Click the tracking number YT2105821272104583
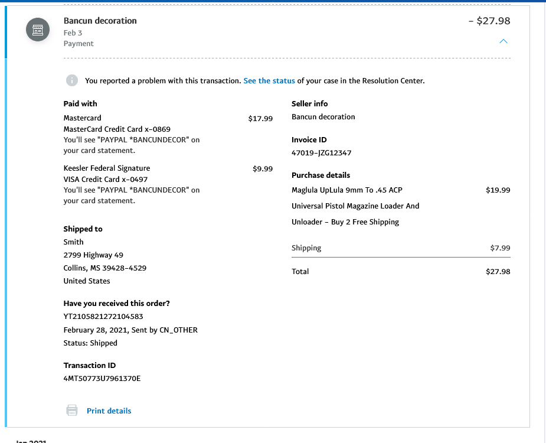Screen dimensions: 546x443 tap(103, 316)
